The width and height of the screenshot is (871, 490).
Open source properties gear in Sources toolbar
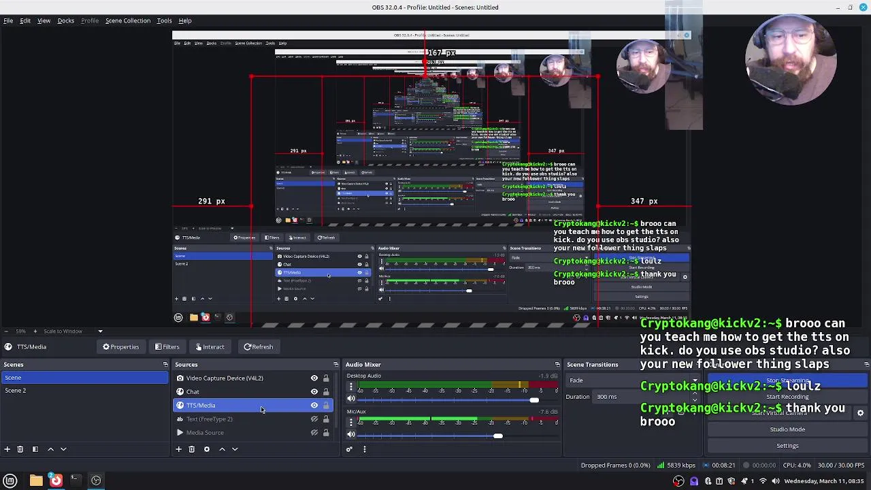206,449
